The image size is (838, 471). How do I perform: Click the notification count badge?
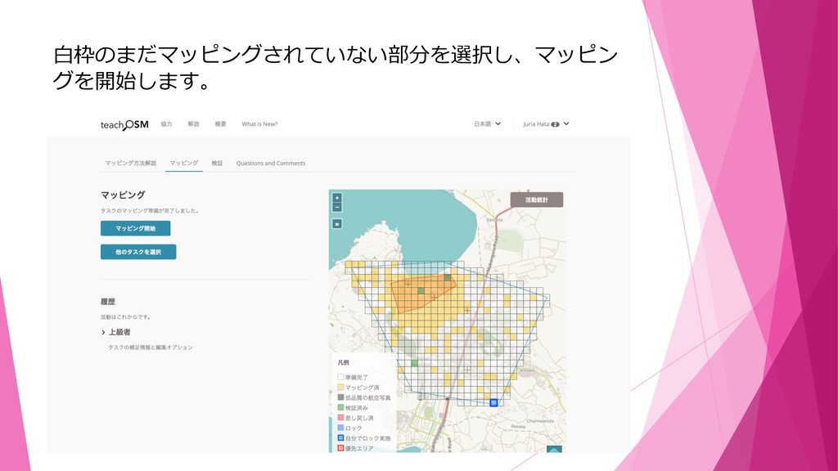[555, 124]
